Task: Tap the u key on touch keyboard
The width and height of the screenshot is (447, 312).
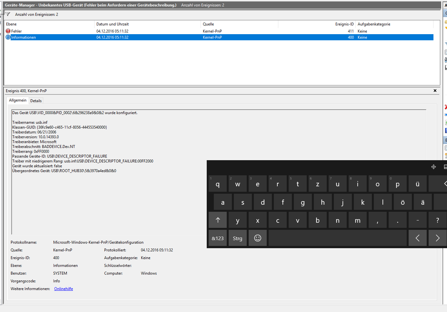Action: [x=338, y=184]
